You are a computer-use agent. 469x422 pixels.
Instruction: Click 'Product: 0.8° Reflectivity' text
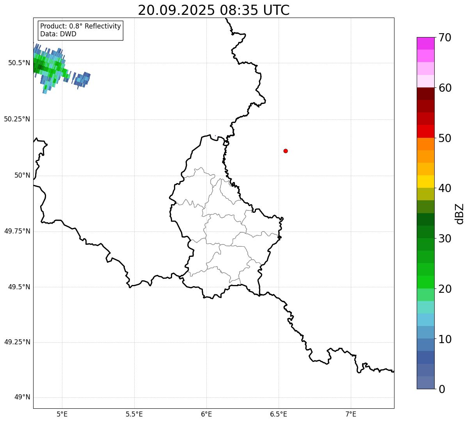81,26
